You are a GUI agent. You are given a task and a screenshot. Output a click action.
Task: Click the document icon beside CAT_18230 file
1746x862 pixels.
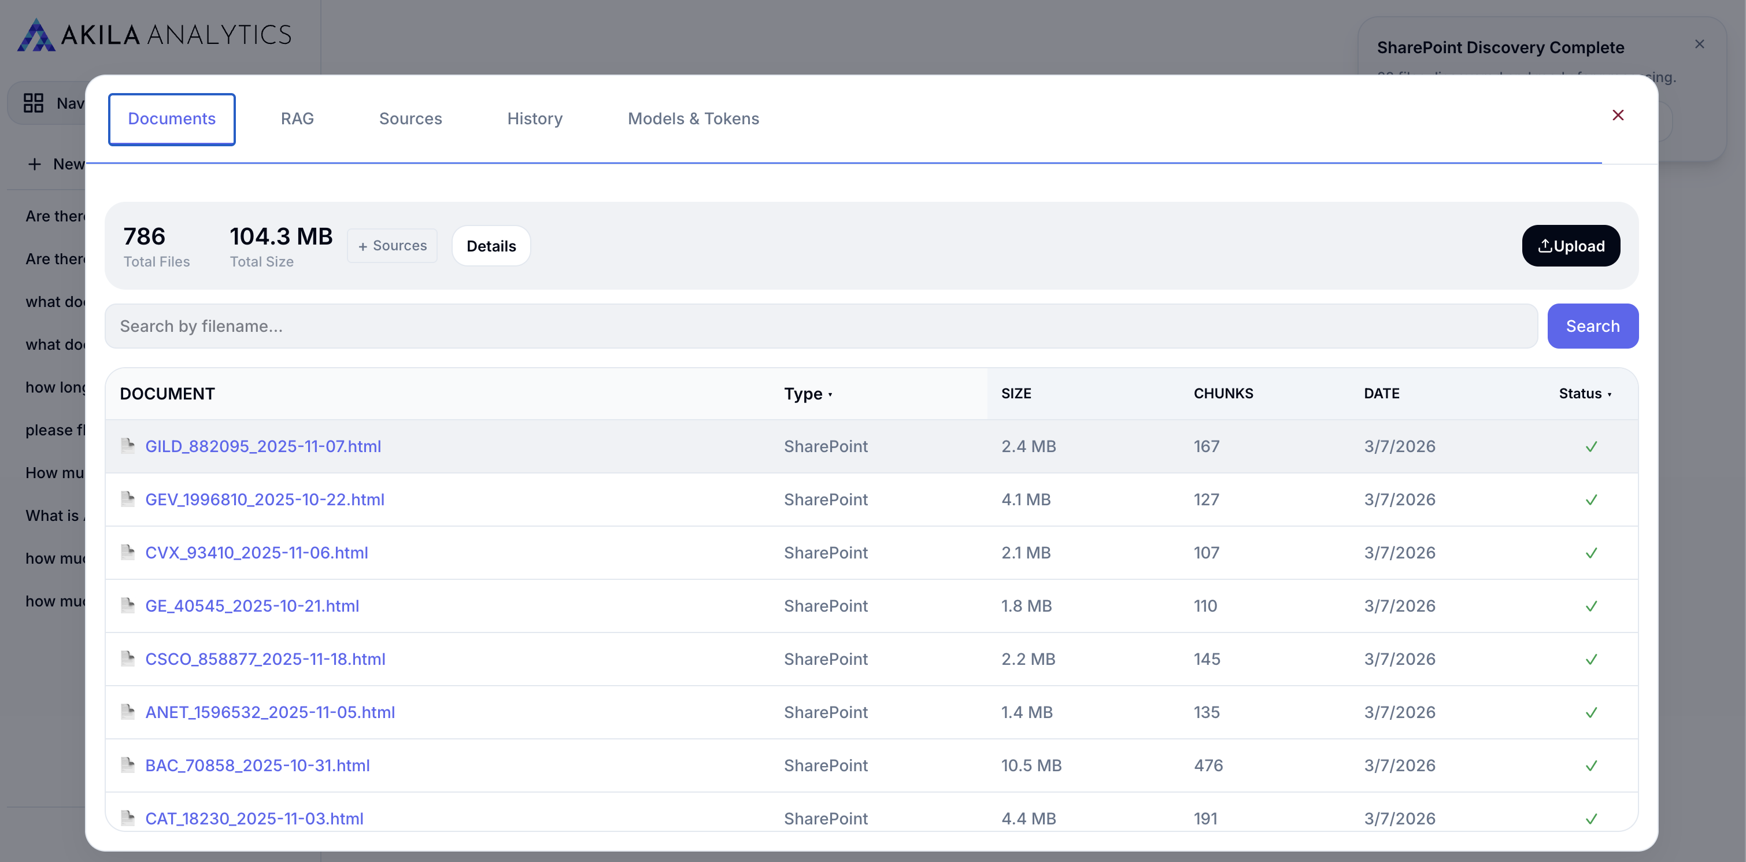[x=129, y=818]
